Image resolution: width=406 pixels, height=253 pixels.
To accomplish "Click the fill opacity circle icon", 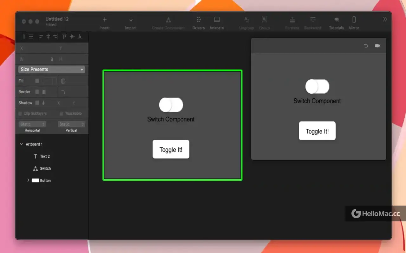I will tap(63, 81).
